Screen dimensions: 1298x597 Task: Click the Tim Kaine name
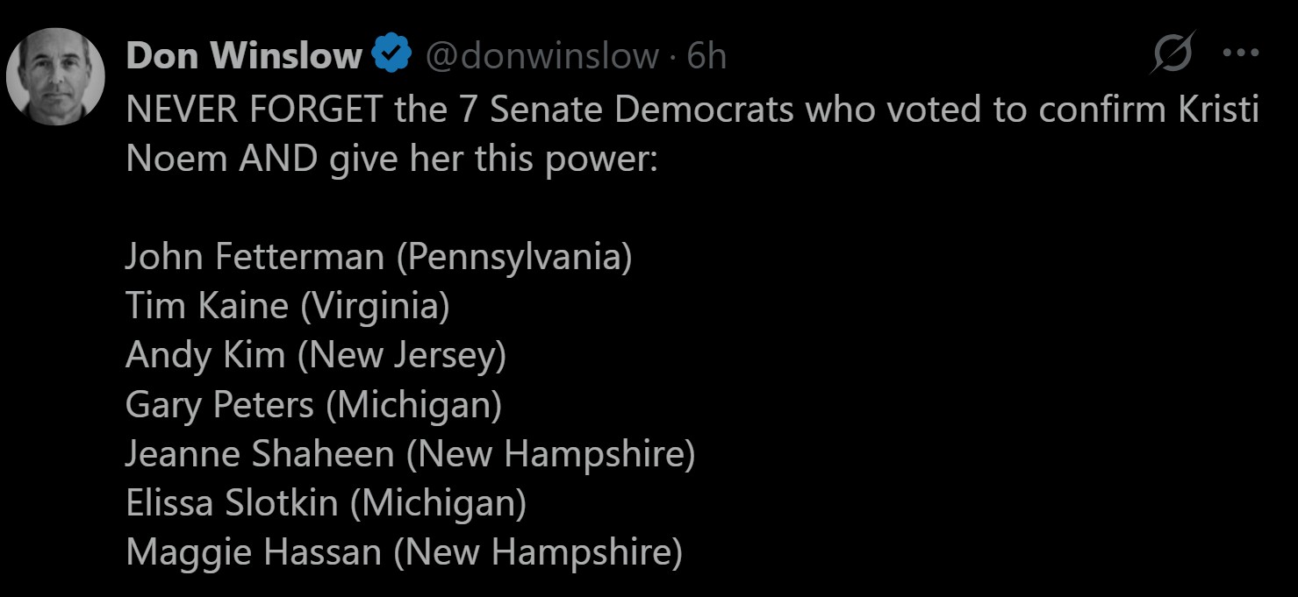[206, 306]
